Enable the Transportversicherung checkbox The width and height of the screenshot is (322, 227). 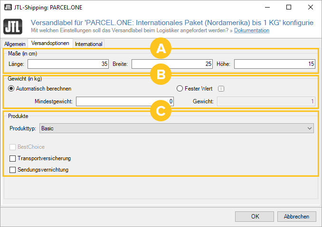click(12, 158)
